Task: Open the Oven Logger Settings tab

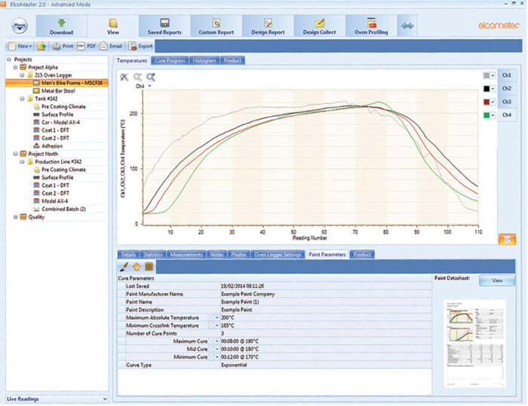Action: click(x=278, y=255)
